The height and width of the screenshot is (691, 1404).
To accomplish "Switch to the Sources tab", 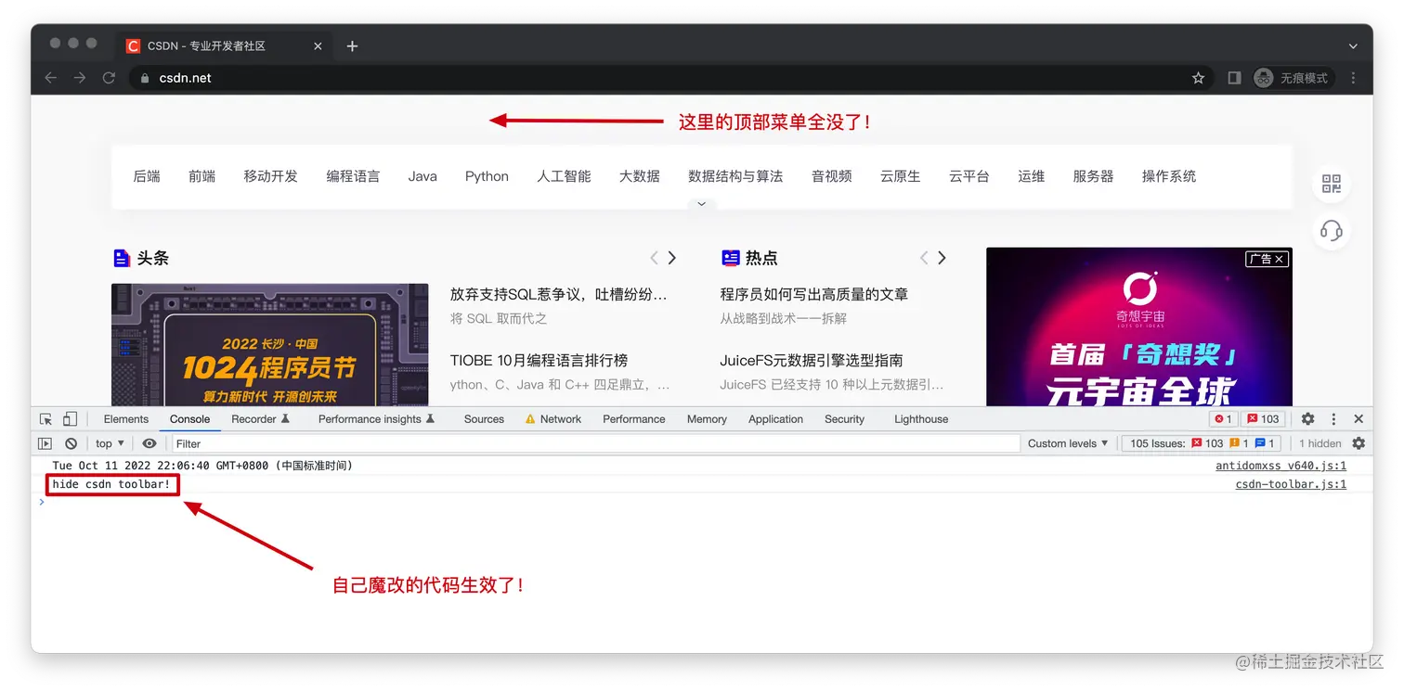I will [x=484, y=419].
